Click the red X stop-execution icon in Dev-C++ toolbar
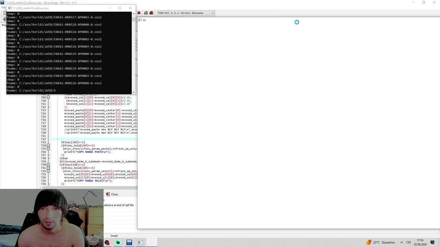Image resolution: width=440 pixels, height=247 pixels. pyautogui.click(x=139, y=13)
